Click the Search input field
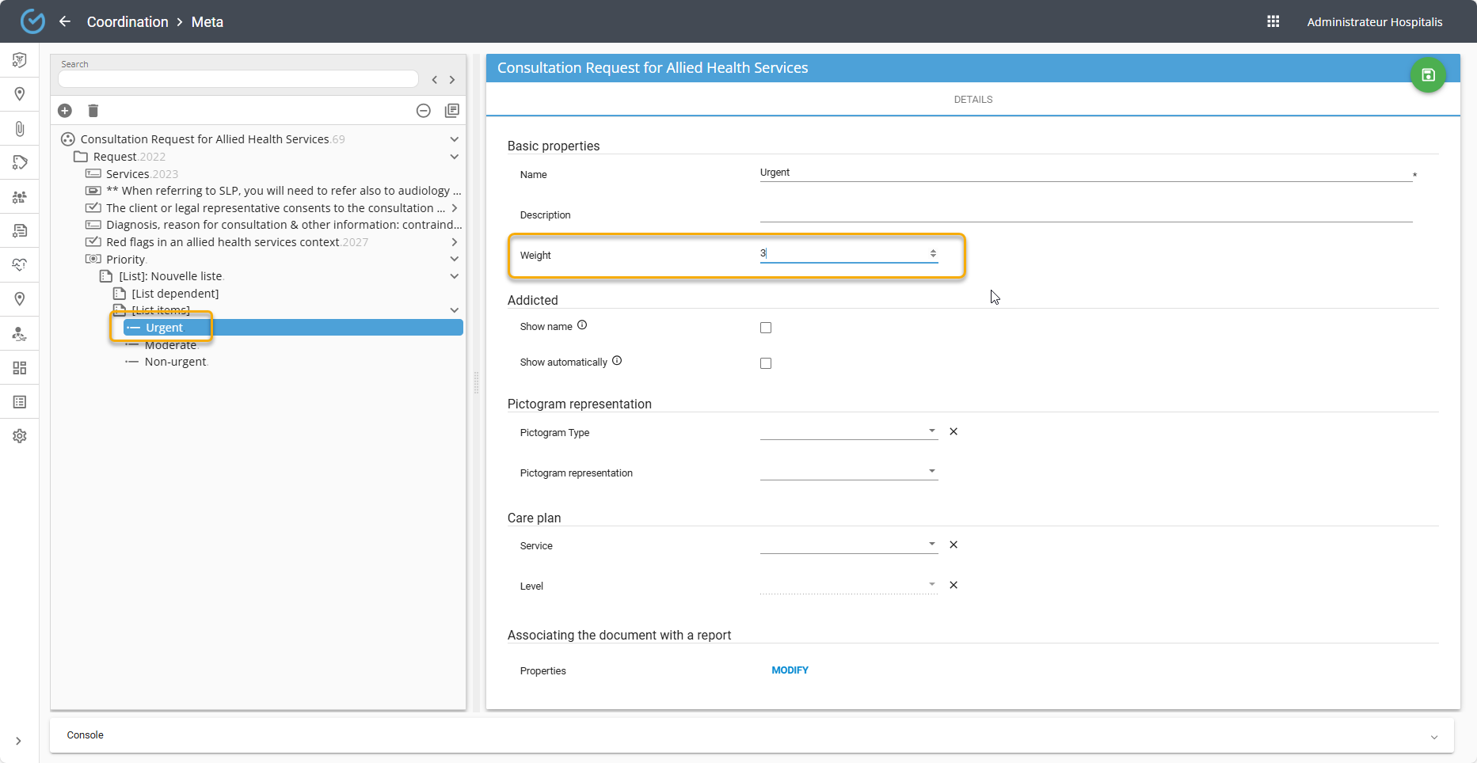The width and height of the screenshot is (1477, 763). 238,79
